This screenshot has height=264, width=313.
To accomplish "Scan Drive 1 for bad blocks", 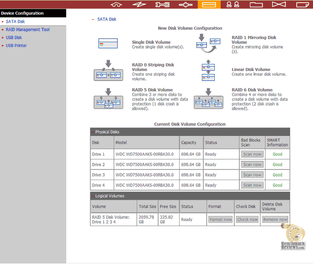I will 252,154.
